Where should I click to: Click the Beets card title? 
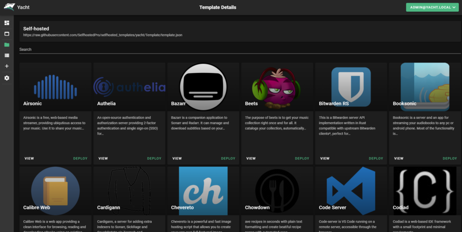pyautogui.click(x=251, y=104)
